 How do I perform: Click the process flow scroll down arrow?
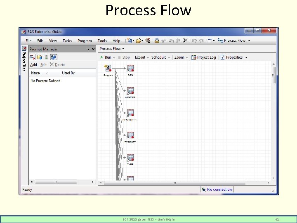point(273,178)
